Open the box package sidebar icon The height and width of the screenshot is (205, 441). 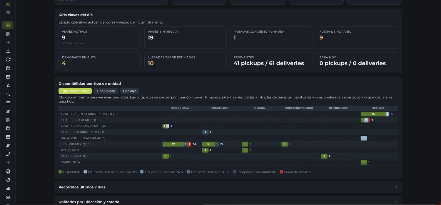[x=8, y=197]
